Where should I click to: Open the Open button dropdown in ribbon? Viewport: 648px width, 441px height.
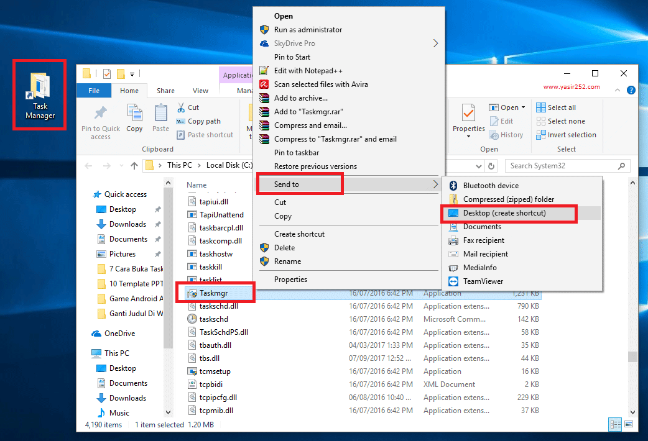click(522, 107)
